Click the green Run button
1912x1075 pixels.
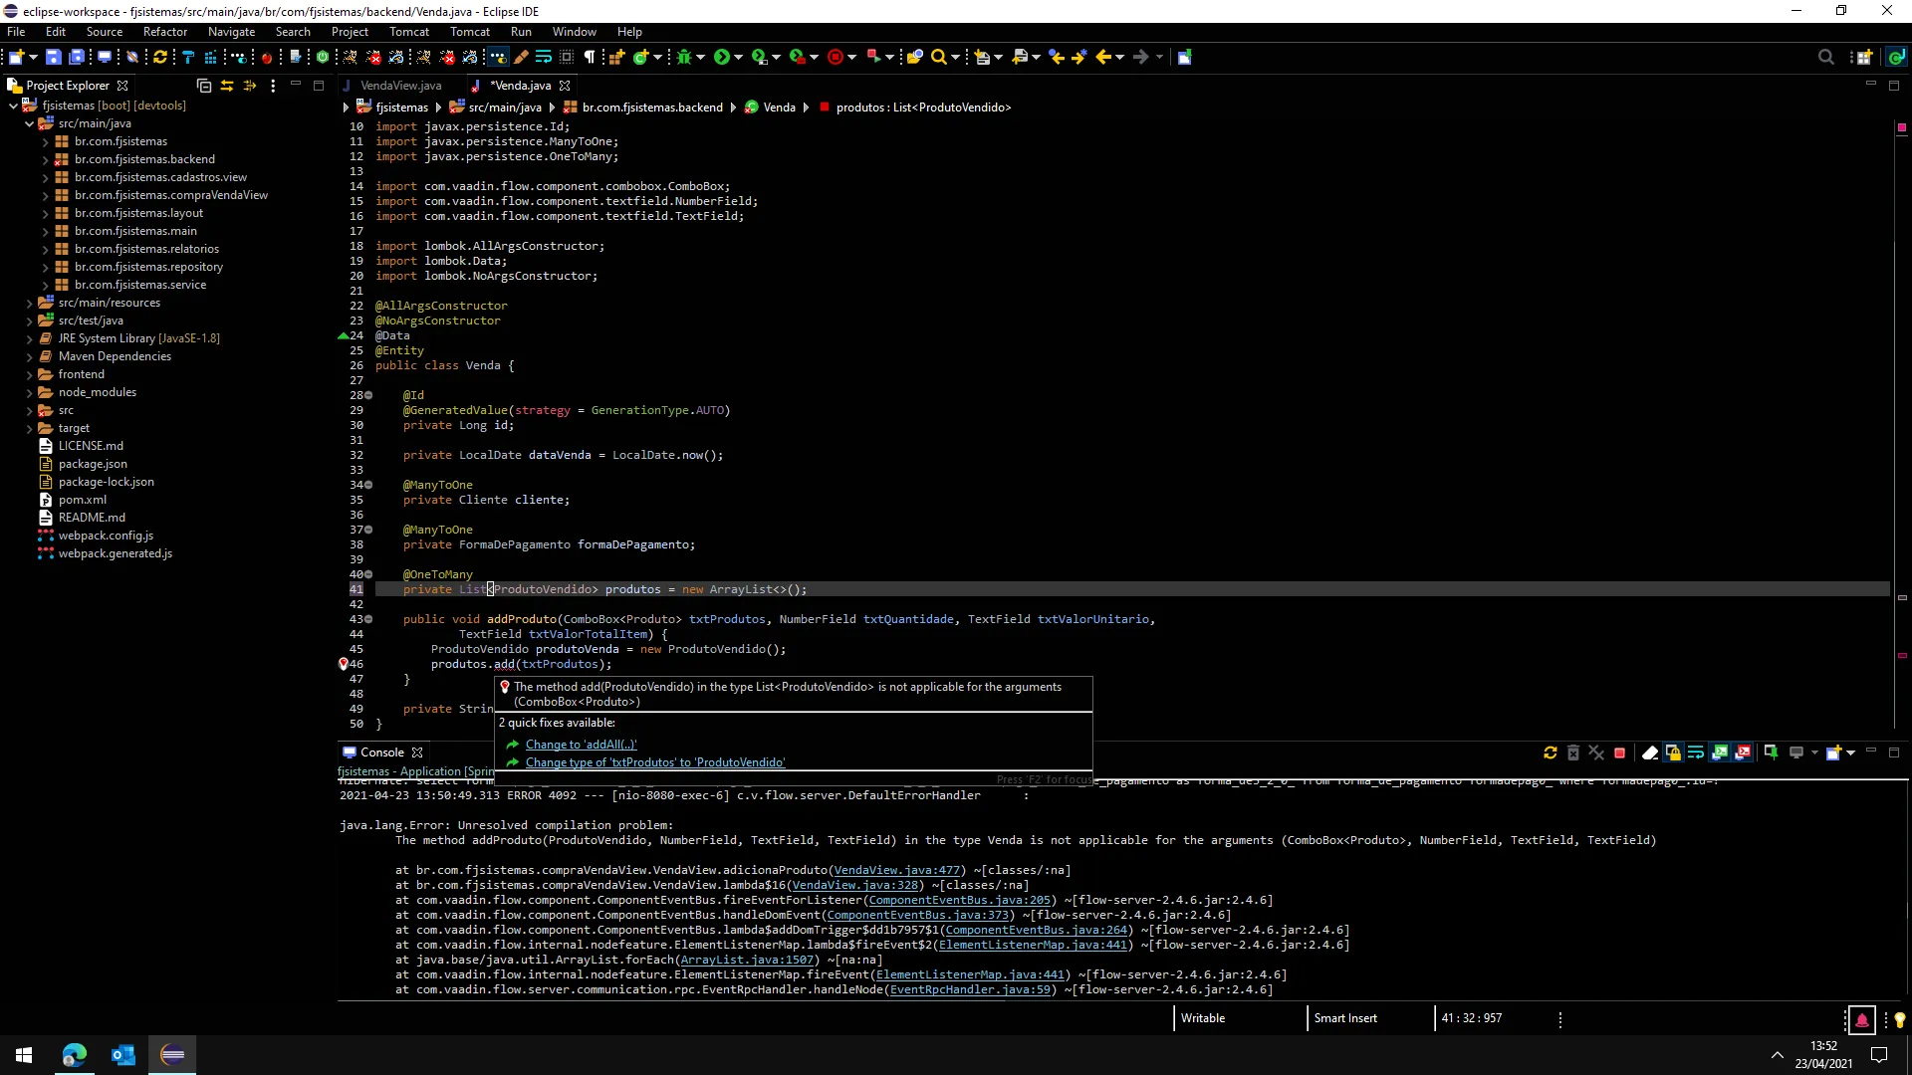(x=722, y=57)
